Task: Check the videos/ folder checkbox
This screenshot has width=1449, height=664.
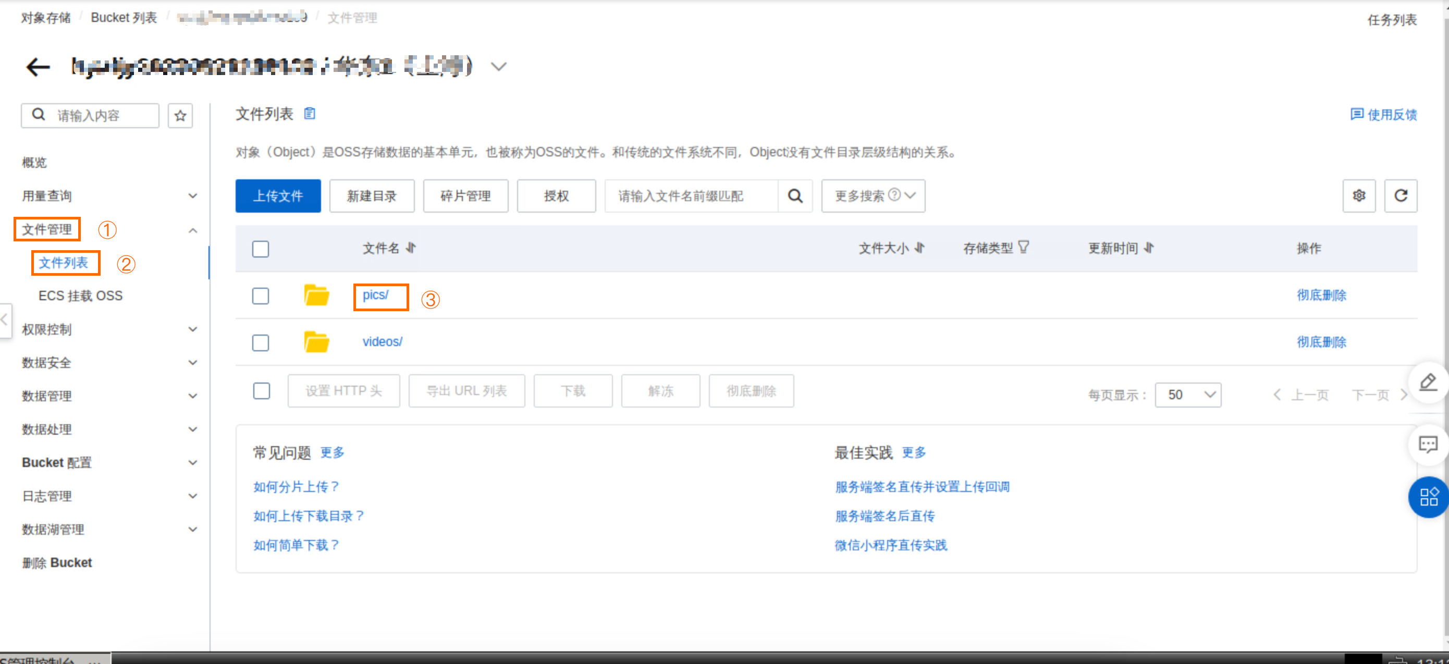Action: (x=261, y=342)
